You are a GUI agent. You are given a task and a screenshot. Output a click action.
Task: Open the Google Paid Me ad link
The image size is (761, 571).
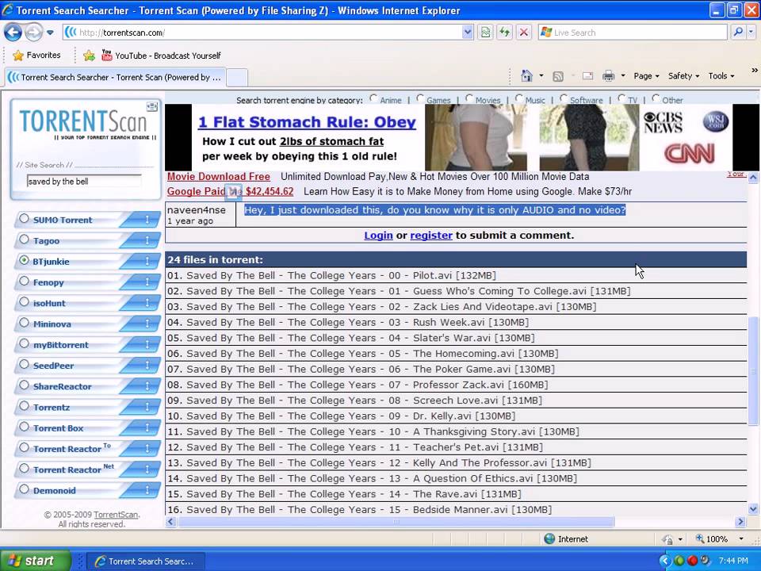230,191
